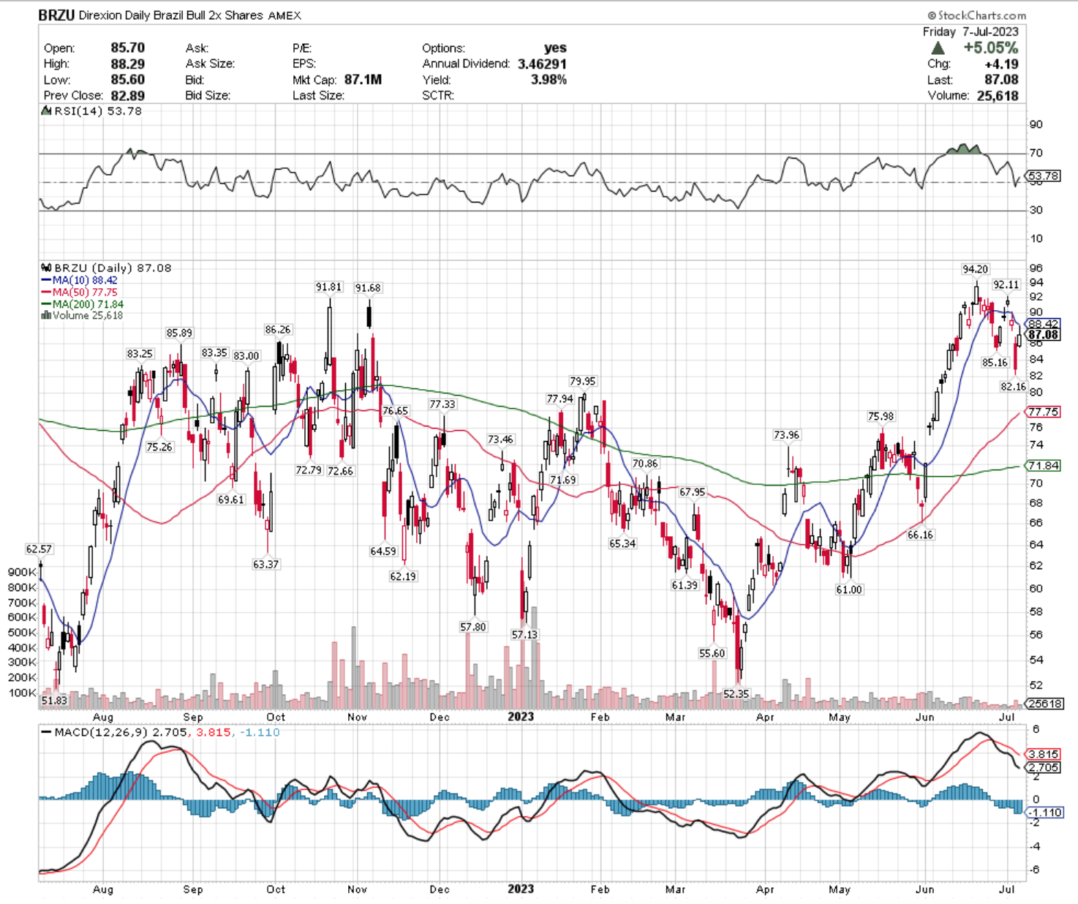The width and height of the screenshot is (1078, 904).
Task: Click the Nov label on price time axis
Action: point(357,717)
